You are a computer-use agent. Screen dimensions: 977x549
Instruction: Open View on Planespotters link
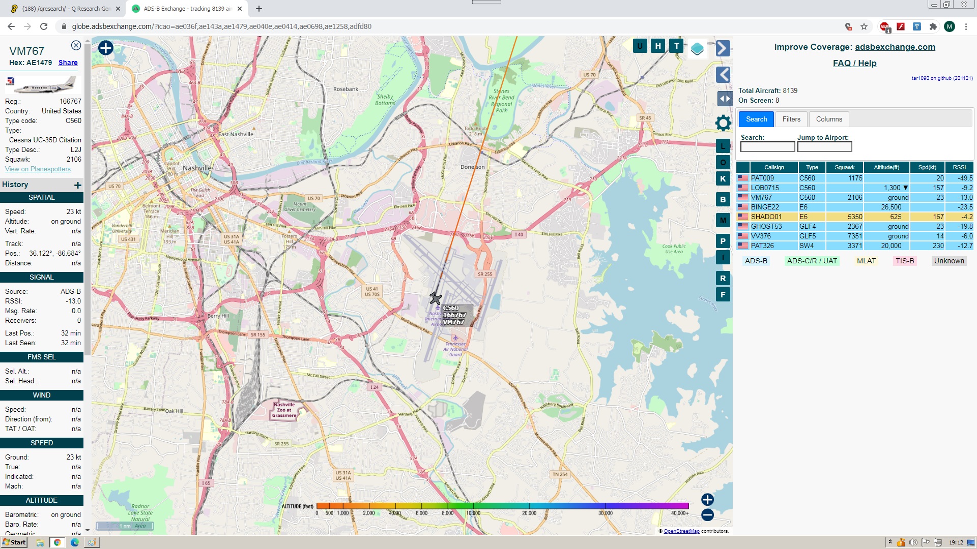pyautogui.click(x=38, y=169)
